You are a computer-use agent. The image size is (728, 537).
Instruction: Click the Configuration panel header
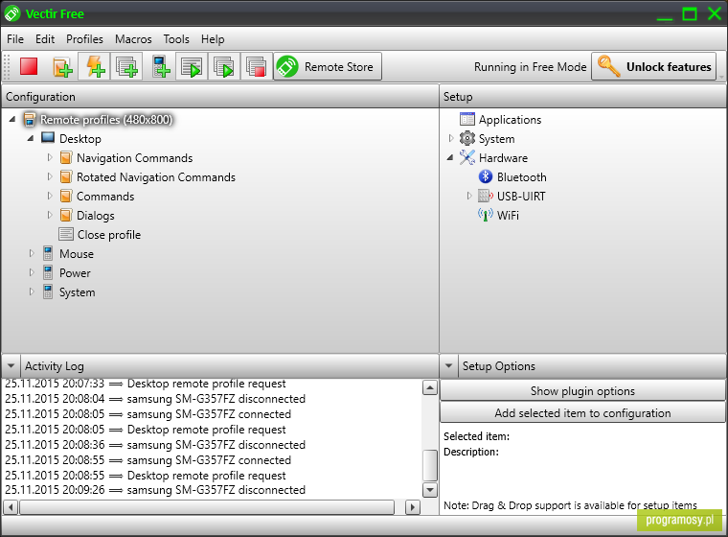click(x=220, y=97)
